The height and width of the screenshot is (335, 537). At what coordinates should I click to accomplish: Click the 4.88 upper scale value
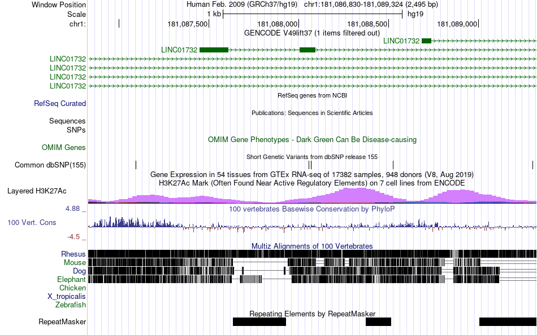pyautogui.click(x=72, y=209)
